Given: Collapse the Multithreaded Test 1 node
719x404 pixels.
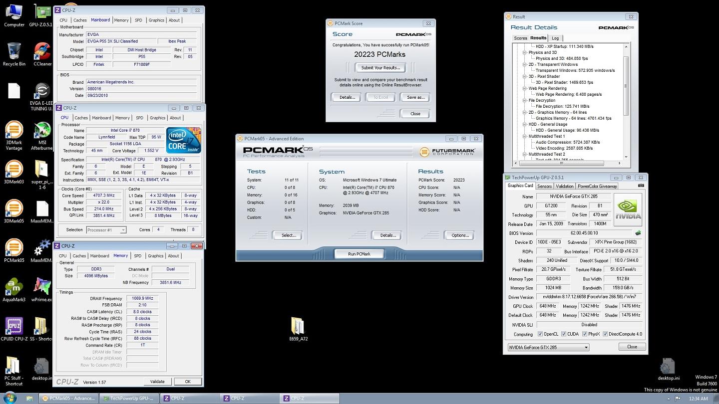Looking at the screenshot, I should coord(525,136).
